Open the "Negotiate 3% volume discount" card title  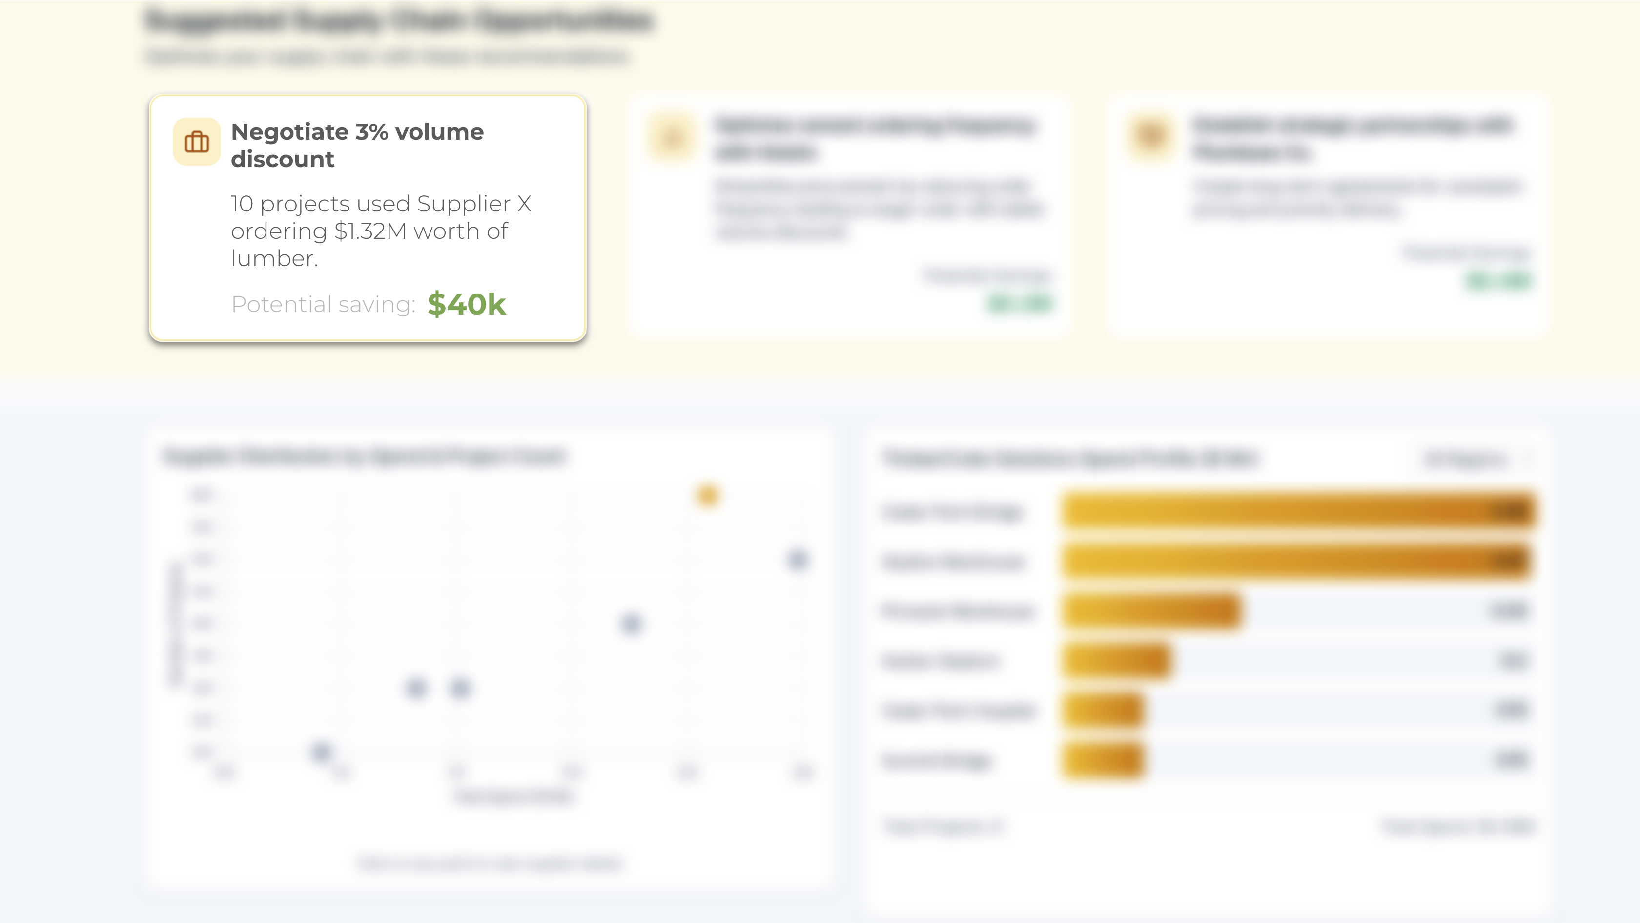357,145
